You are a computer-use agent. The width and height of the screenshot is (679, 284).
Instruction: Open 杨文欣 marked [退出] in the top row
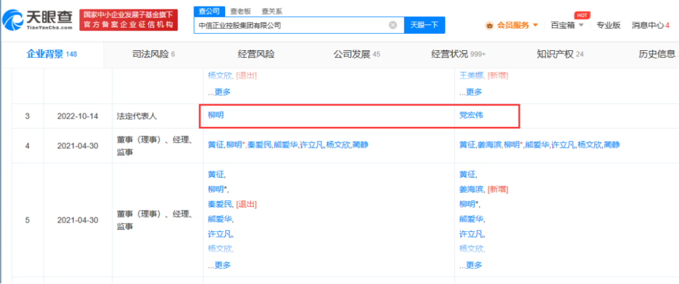point(220,76)
